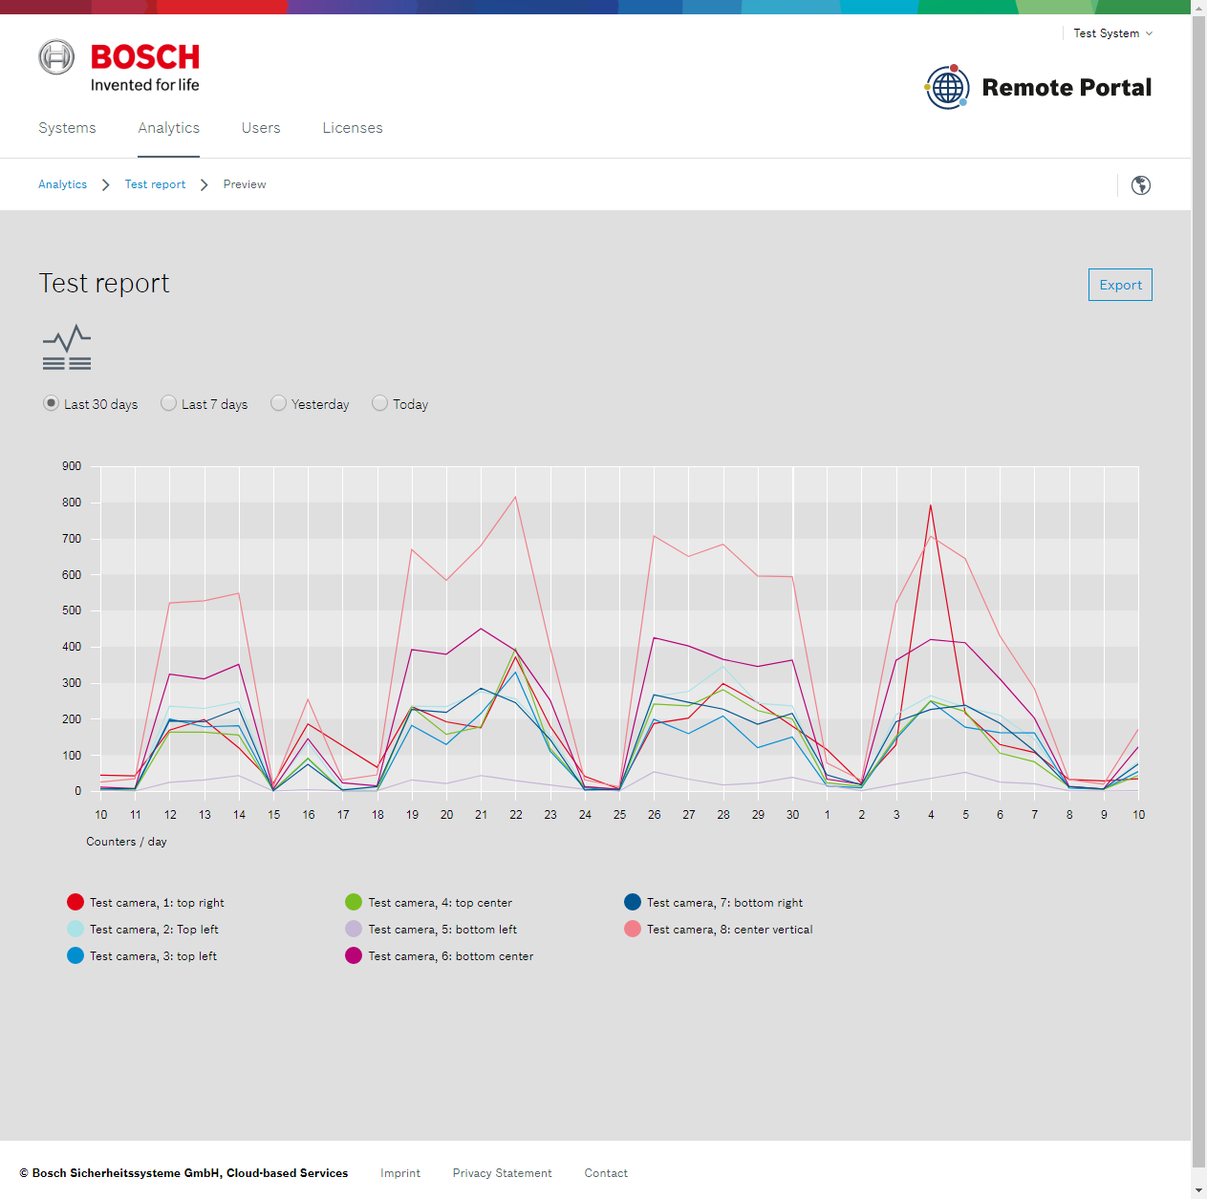This screenshot has width=1207, height=1199.
Task: Click the Analytics breadcrumb link
Action: coord(62,184)
